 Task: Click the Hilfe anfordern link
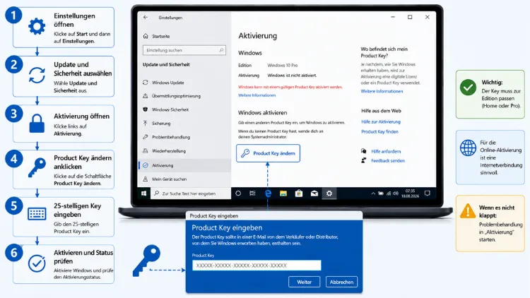pyautogui.click(x=386, y=151)
